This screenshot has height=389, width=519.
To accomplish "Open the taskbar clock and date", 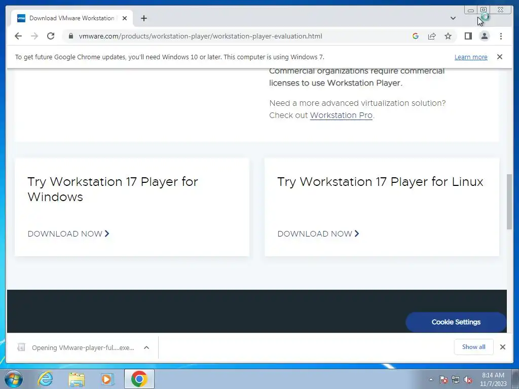I will click(493, 379).
